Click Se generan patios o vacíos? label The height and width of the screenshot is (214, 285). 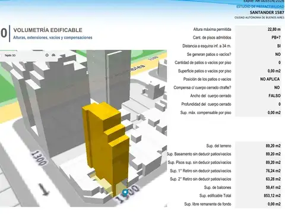tap(209, 54)
